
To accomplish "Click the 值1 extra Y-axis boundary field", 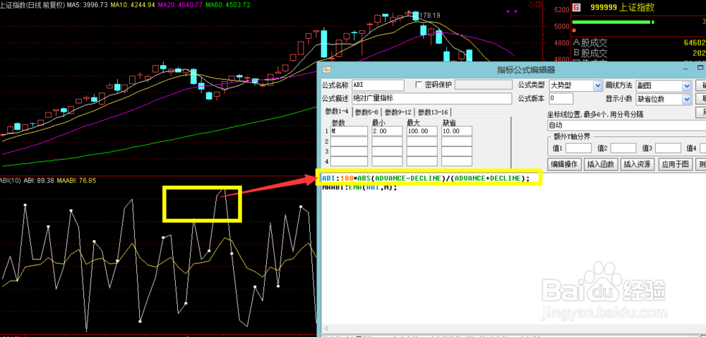I will click(579, 148).
